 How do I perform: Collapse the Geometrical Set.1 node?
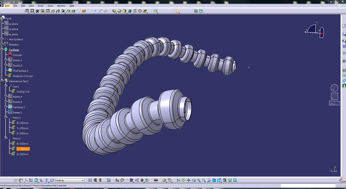click(2, 81)
